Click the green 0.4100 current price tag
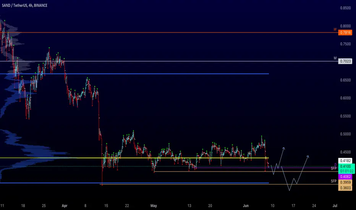This screenshot has width=356, height=210. 345,166
